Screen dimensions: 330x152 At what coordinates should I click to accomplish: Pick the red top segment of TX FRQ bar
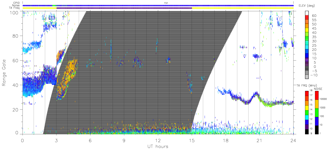click(x=307, y=93)
